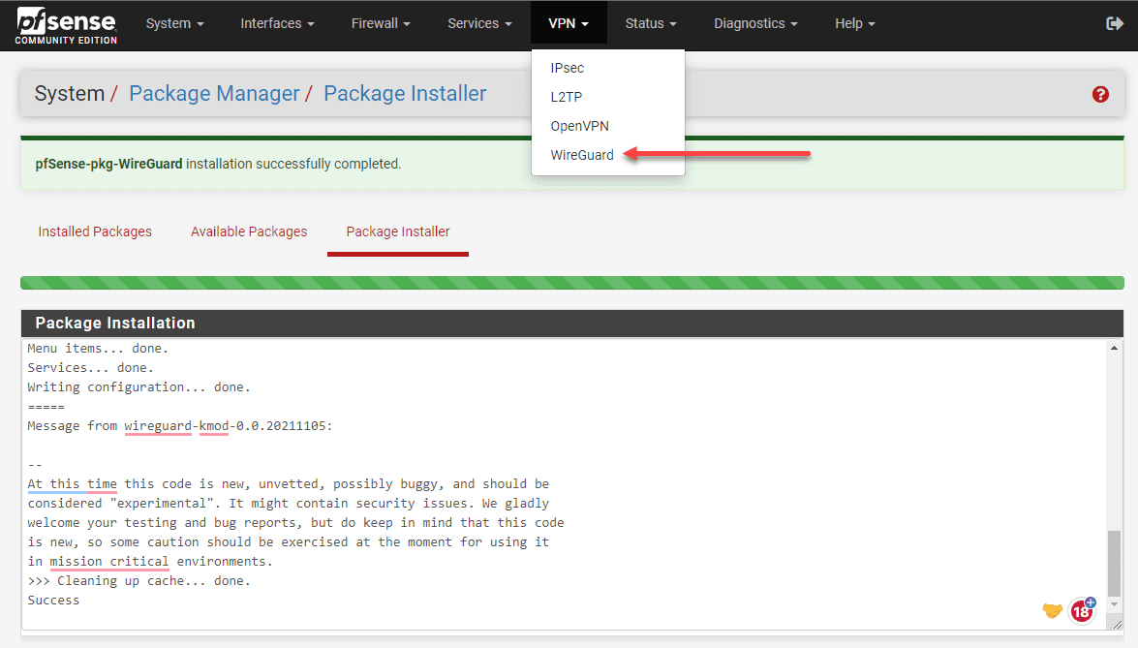Click 'Cleaning up cache... done.' log line
This screenshot has height=648, width=1138.
(138, 580)
